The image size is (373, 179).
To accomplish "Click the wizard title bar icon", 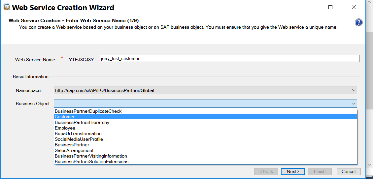I will 7,7.
